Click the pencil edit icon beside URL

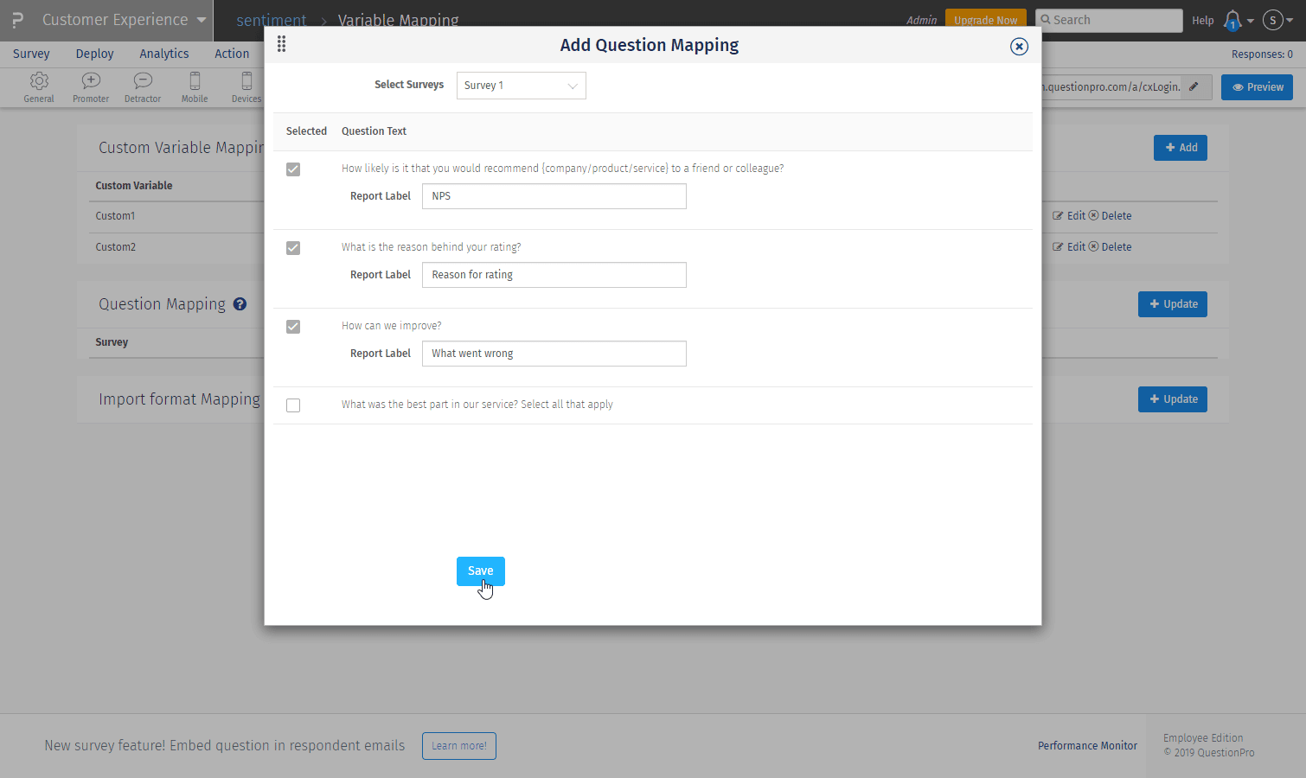[x=1194, y=86]
